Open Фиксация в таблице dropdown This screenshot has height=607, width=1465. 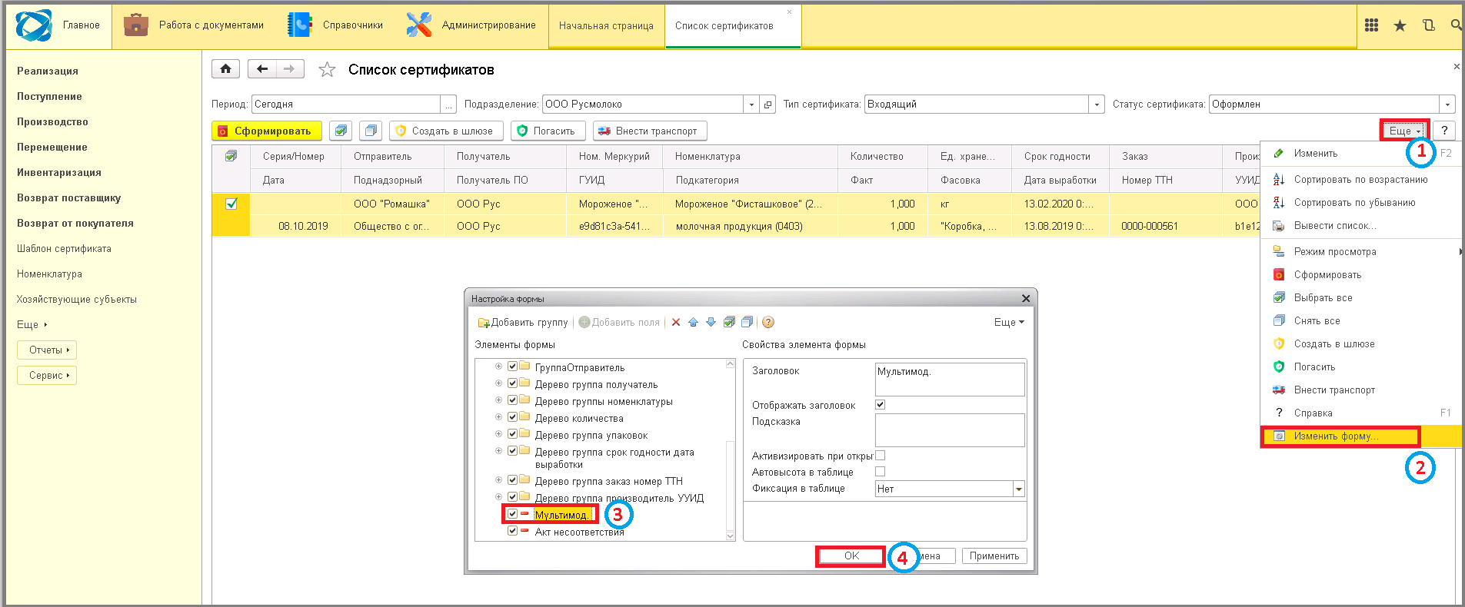tap(1019, 489)
